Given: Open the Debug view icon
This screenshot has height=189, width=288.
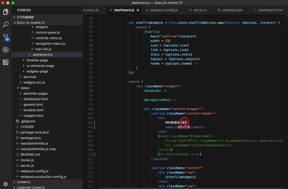Looking at the screenshot, I should [x=6, y=50].
